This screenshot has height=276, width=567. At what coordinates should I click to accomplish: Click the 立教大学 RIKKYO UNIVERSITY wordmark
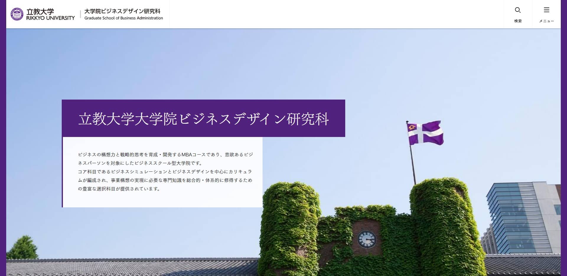[50, 14]
